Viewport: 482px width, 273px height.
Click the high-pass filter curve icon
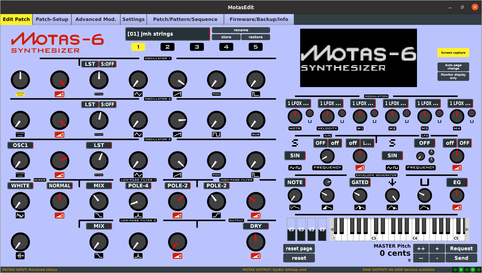216,215
